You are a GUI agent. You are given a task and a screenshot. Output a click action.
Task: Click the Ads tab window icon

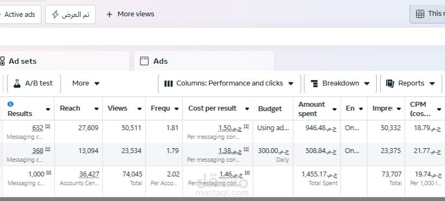coord(144,61)
